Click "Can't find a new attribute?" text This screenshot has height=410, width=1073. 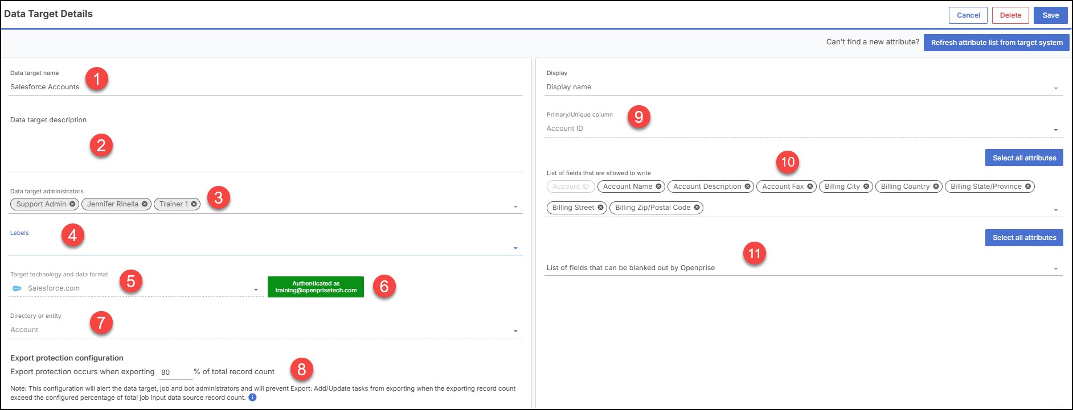(873, 42)
